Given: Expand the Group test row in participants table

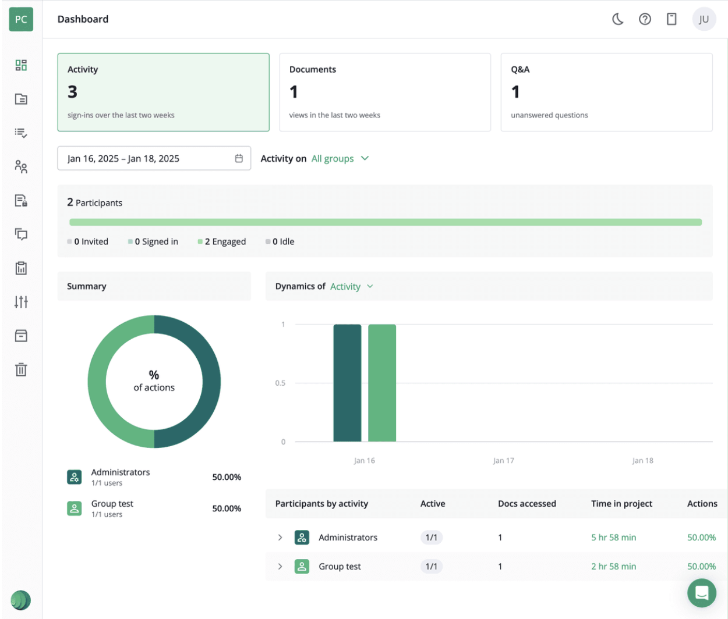Looking at the screenshot, I should click(280, 566).
